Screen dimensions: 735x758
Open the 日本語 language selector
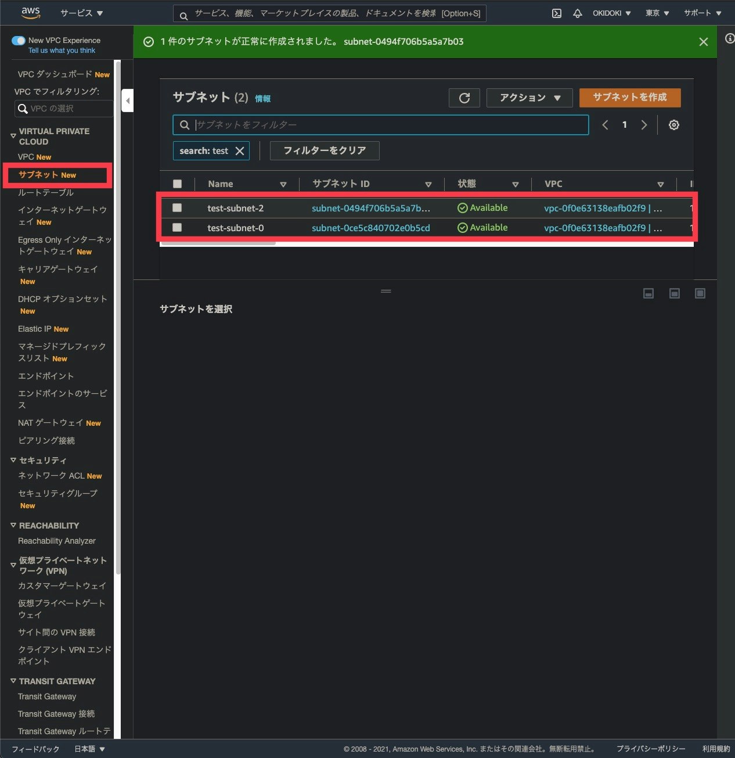tap(89, 749)
